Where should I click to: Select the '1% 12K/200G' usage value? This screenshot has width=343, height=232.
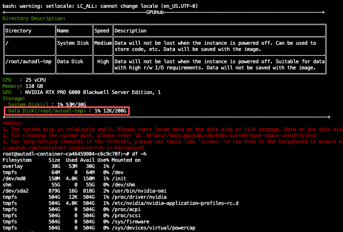(x=110, y=111)
